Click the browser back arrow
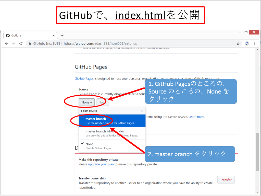The width and height of the screenshot is (261, 196). pos(6,43)
